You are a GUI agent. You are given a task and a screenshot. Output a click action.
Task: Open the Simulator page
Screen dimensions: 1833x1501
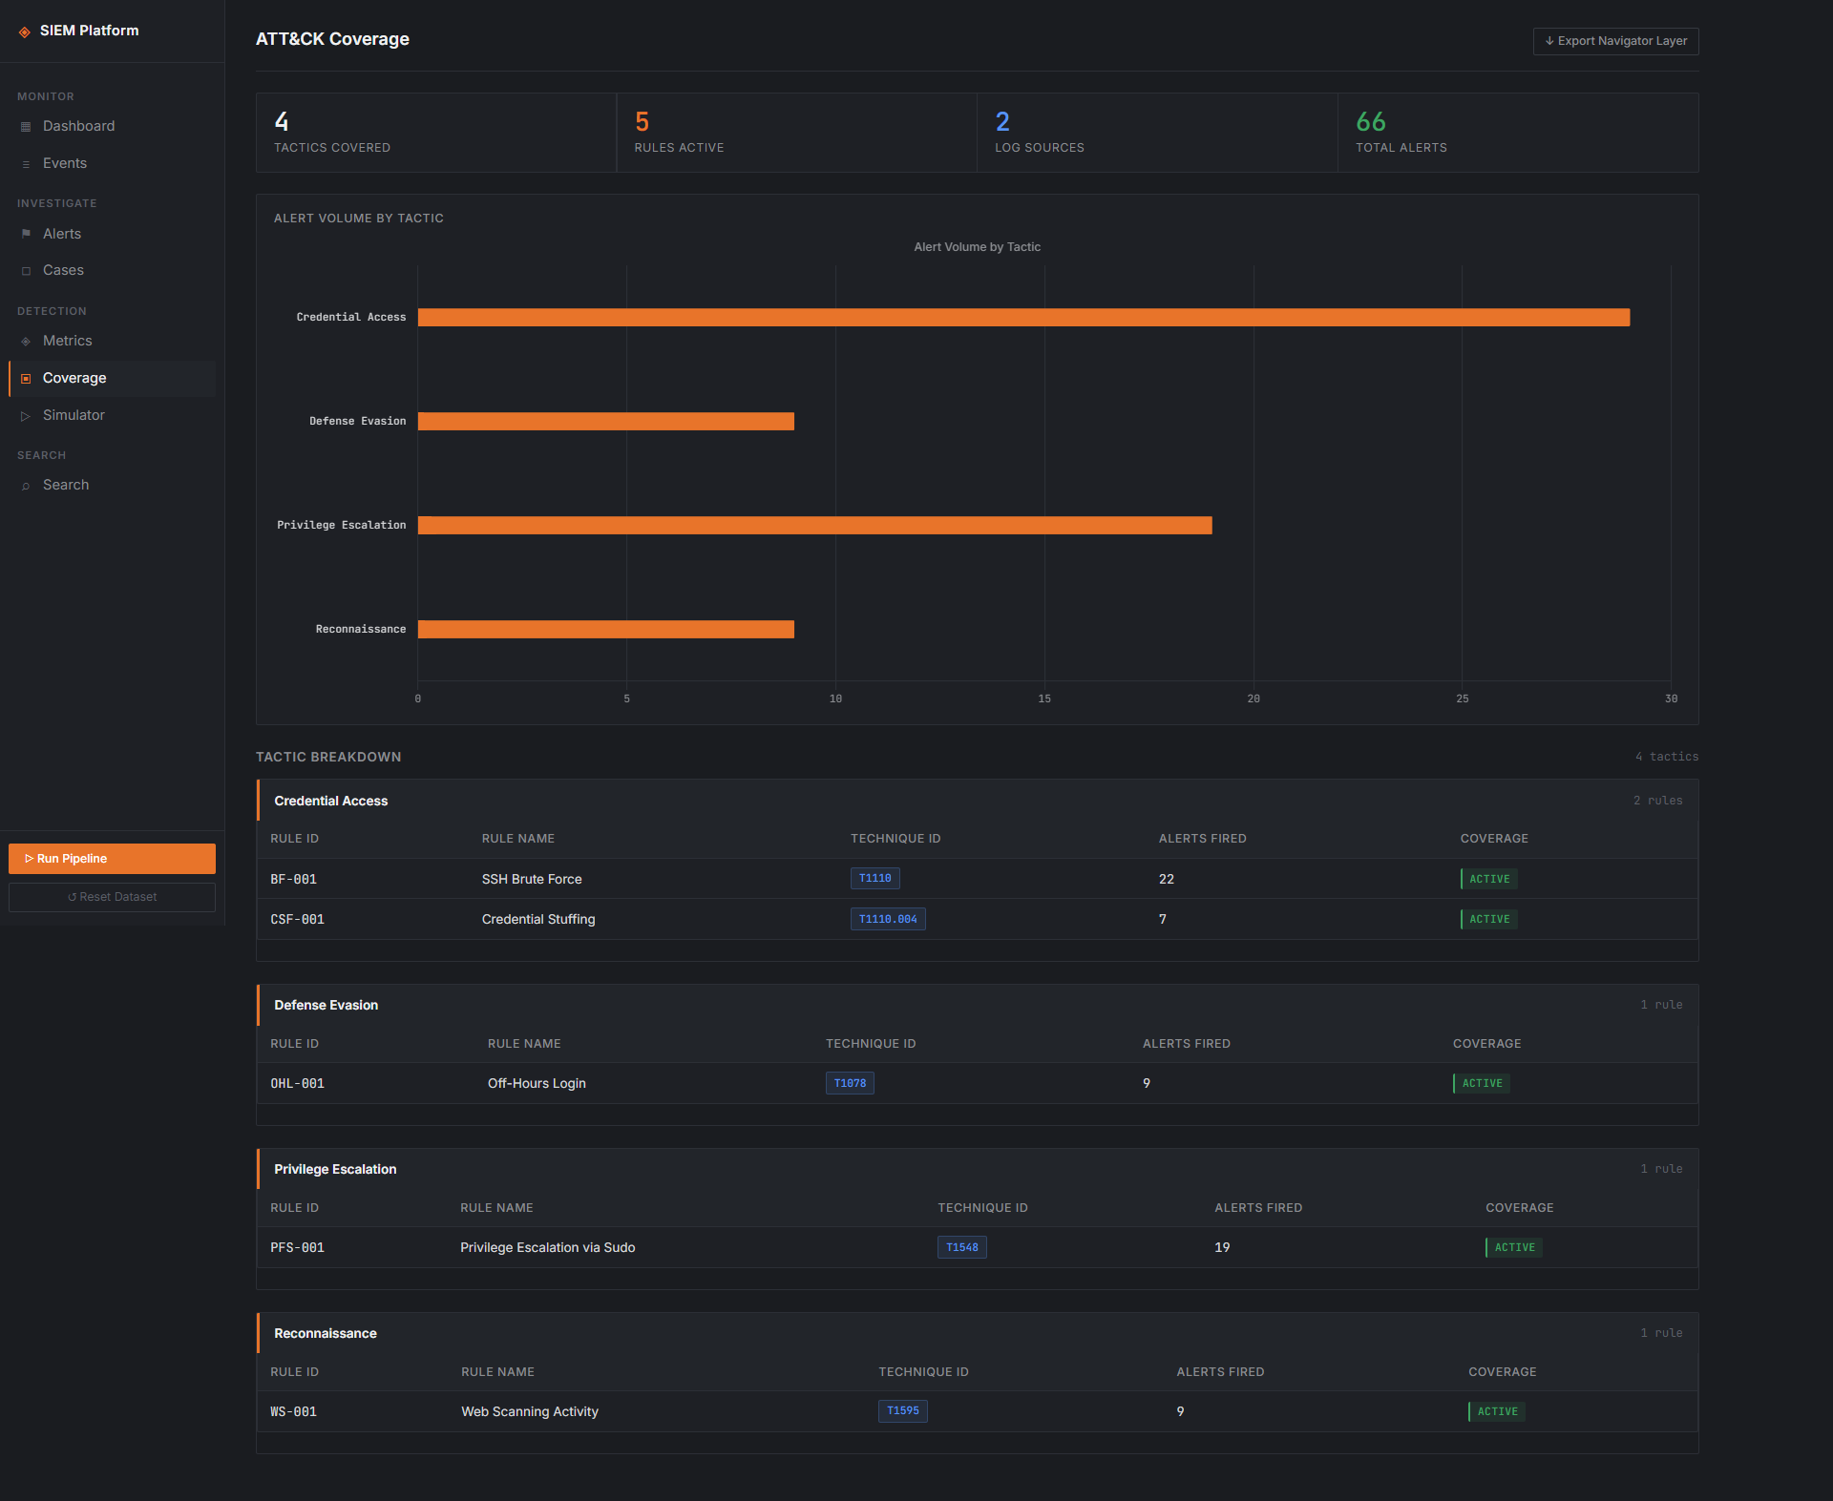point(112,415)
